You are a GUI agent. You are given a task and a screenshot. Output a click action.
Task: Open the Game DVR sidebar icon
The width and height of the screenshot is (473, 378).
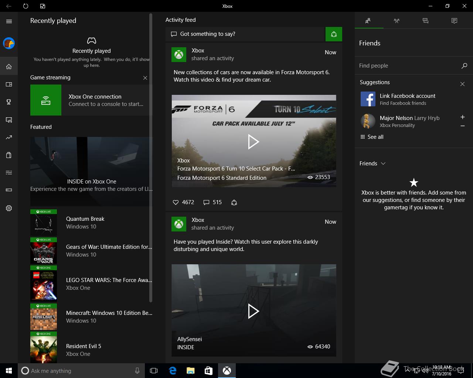pyautogui.click(x=9, y=120)
